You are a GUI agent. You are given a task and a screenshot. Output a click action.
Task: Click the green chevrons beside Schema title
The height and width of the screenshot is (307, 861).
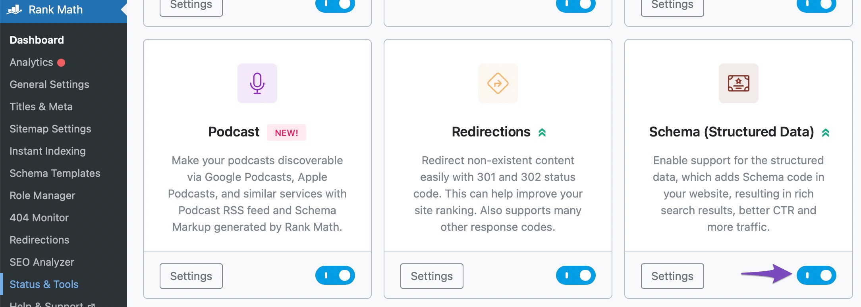tap(826, 132)
